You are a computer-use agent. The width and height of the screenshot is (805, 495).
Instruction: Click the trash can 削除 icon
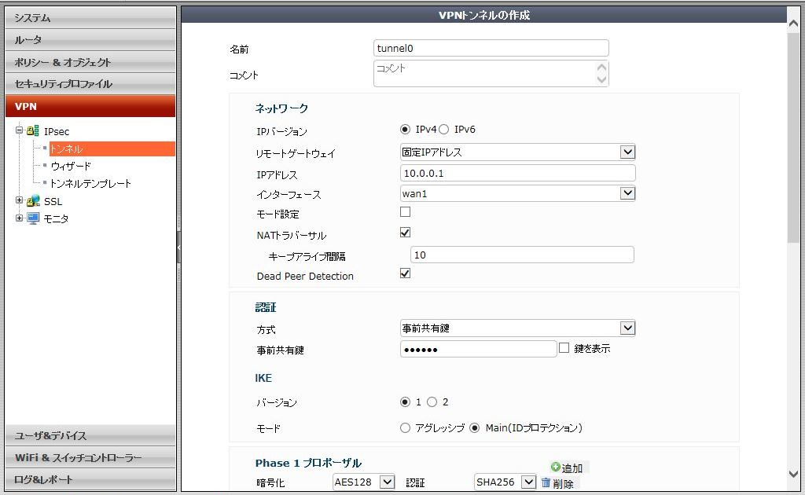[x=546, y=482]
